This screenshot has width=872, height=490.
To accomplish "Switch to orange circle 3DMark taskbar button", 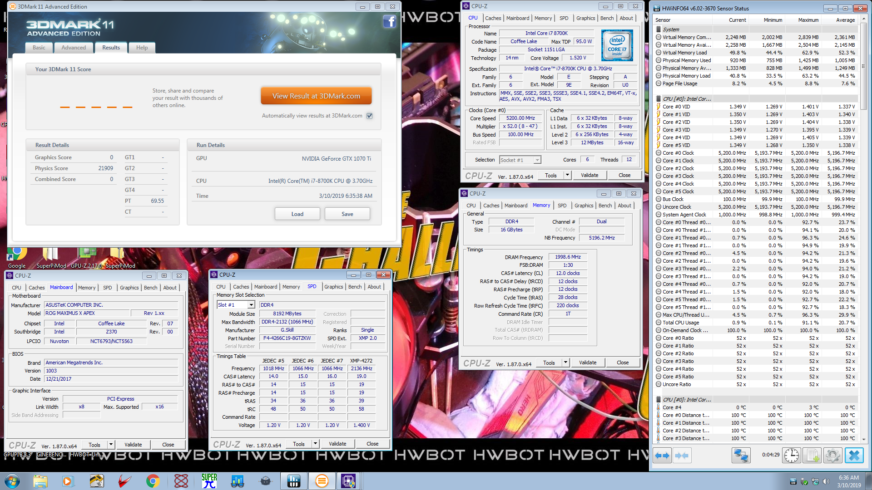I will (322, 481).
